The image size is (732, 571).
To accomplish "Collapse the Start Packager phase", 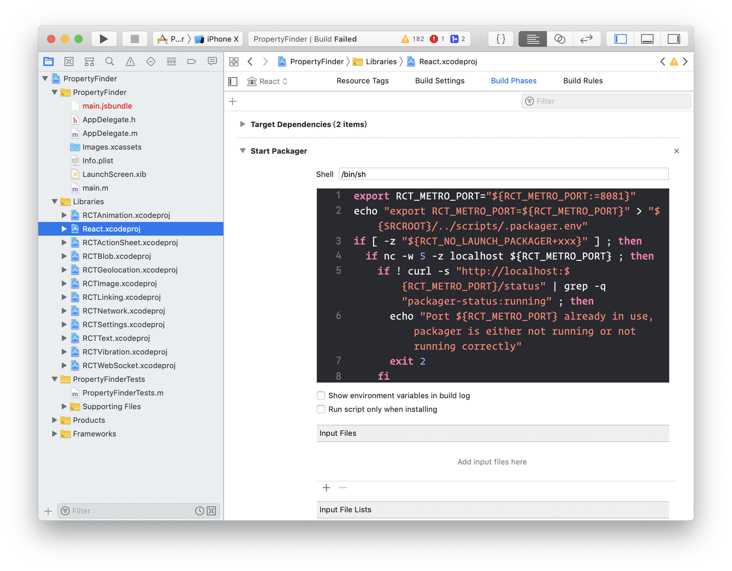I will 242,151.
